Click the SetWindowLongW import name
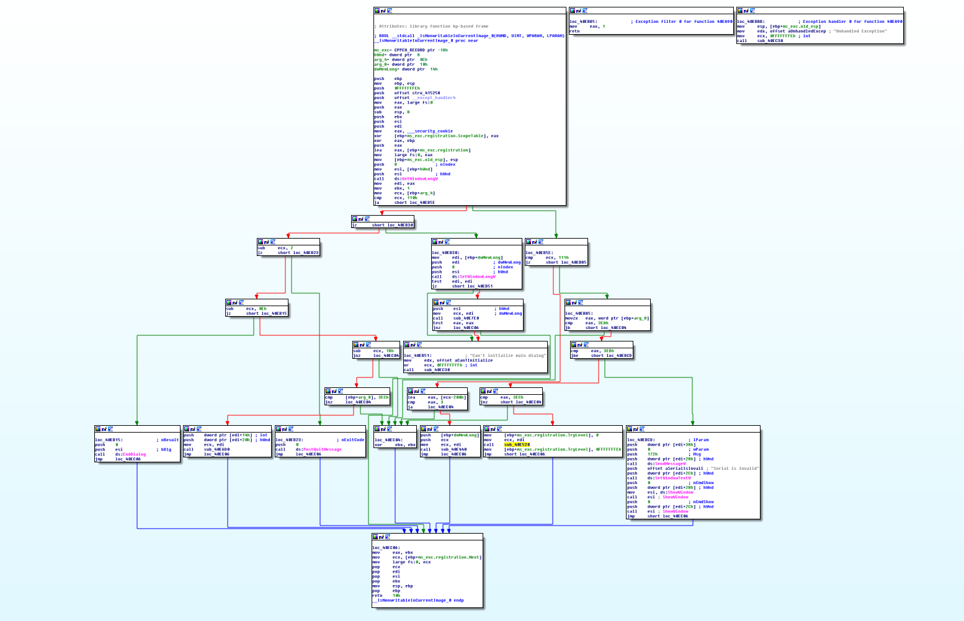The width and height of the screenshot is (964, 621). [477, 276]
